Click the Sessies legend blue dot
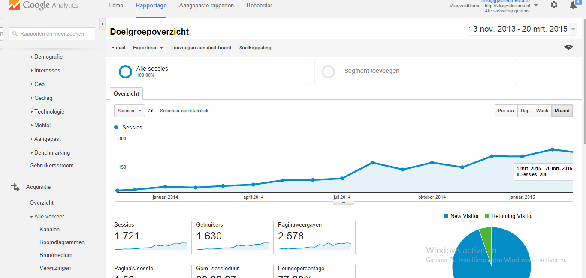 (x=116, y=127)
